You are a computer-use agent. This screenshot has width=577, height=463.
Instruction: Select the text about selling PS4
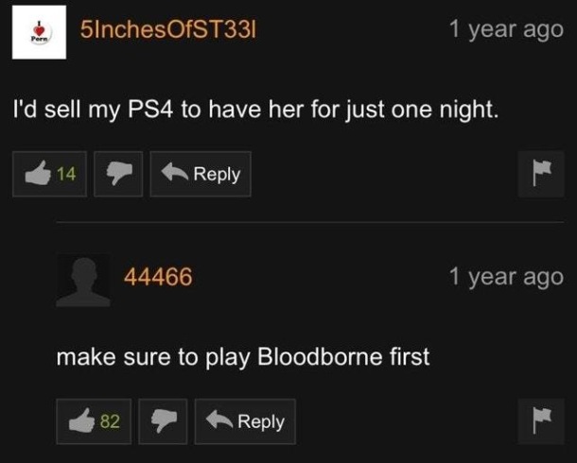[x=256, y=110]
